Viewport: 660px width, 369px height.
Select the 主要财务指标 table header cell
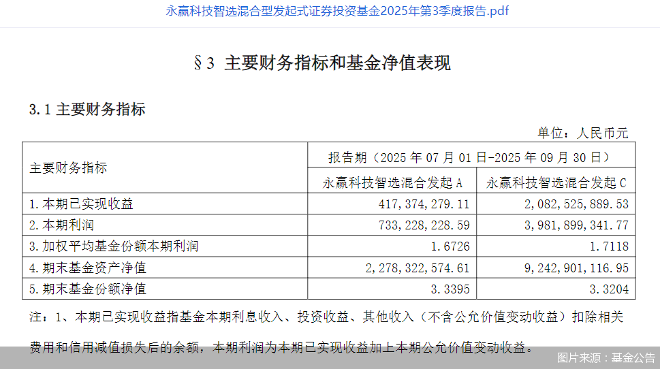68,168
